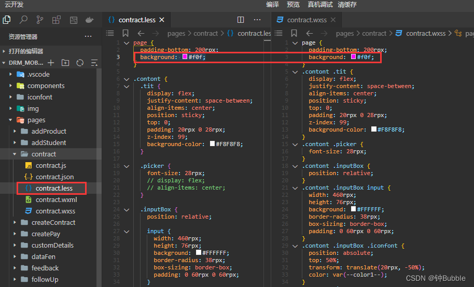Click the new folder icon in explorer
The image size is (474, 287).
65,63
